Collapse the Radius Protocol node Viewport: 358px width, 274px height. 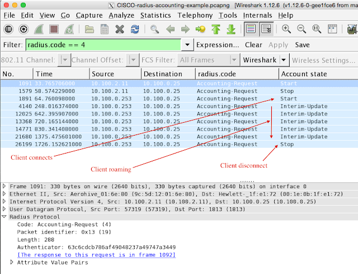(x=4, y=216)
